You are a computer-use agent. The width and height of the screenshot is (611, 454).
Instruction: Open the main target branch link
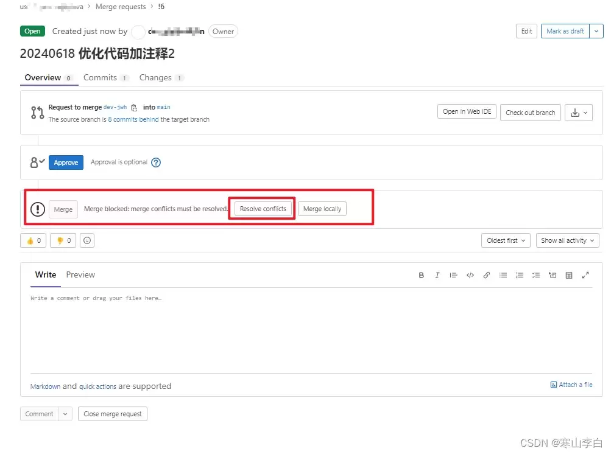pyautogui.click(x=164, y=107)
